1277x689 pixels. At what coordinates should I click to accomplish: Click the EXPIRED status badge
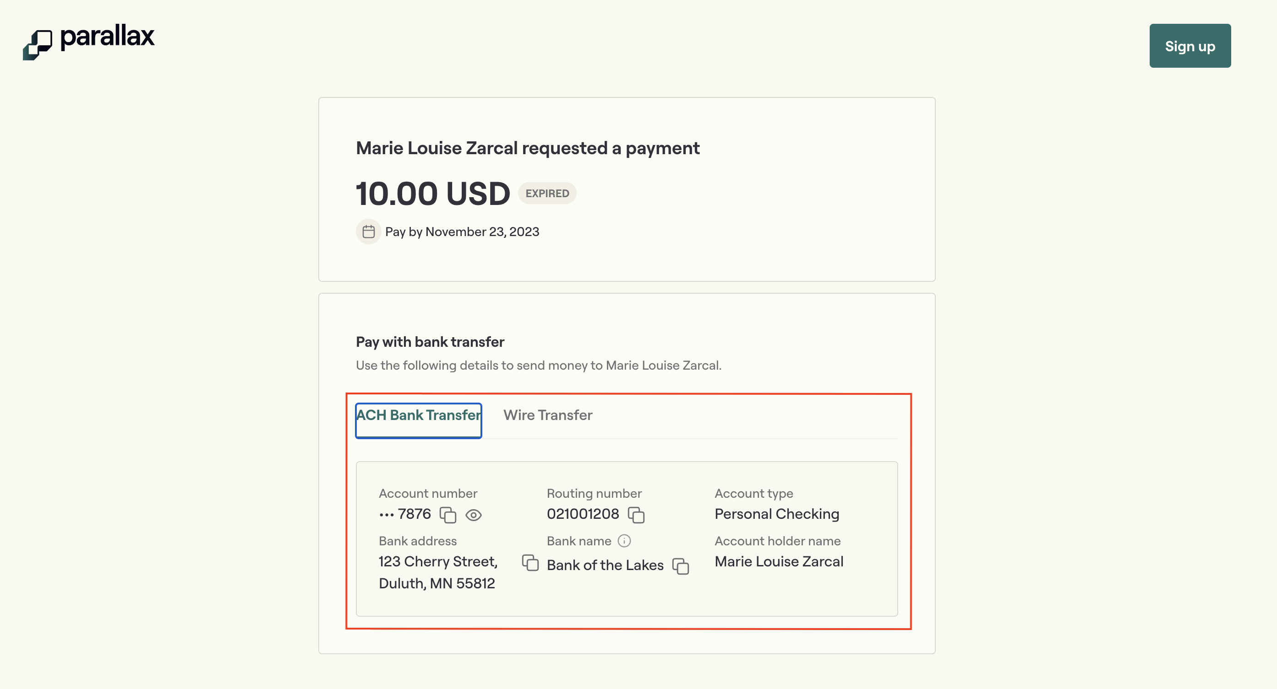tap(547, 193)
